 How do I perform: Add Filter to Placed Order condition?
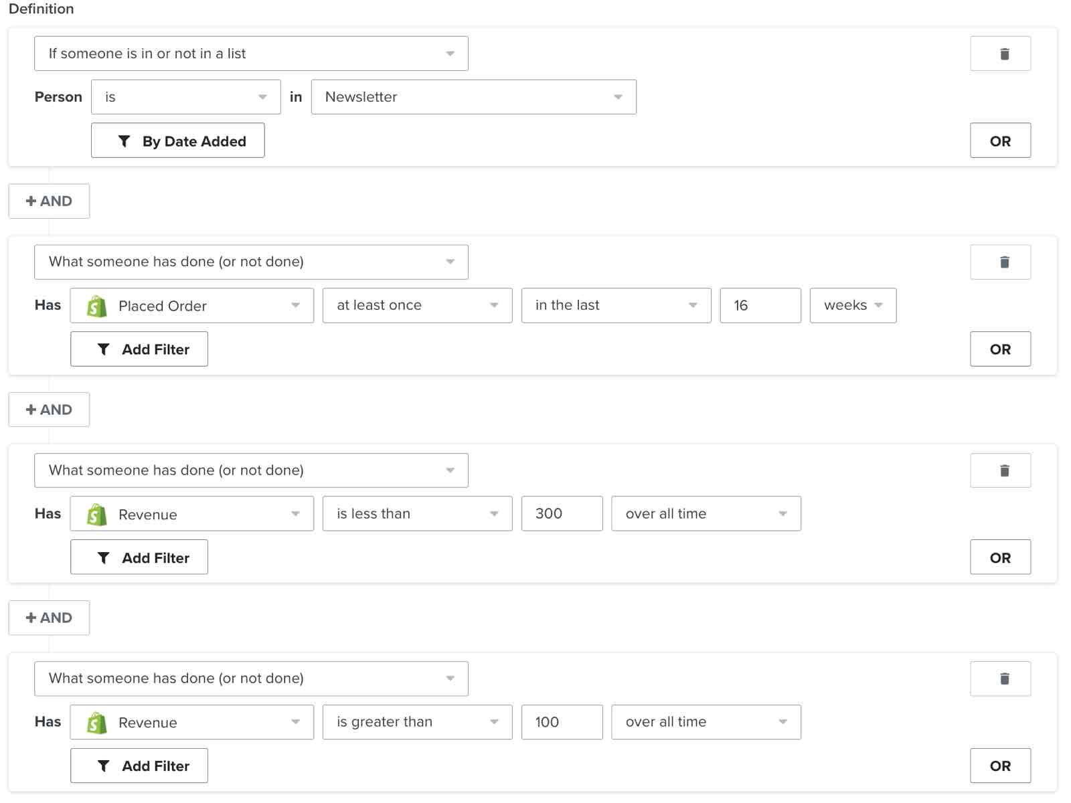pyautogui.click(x=139, y=349)
